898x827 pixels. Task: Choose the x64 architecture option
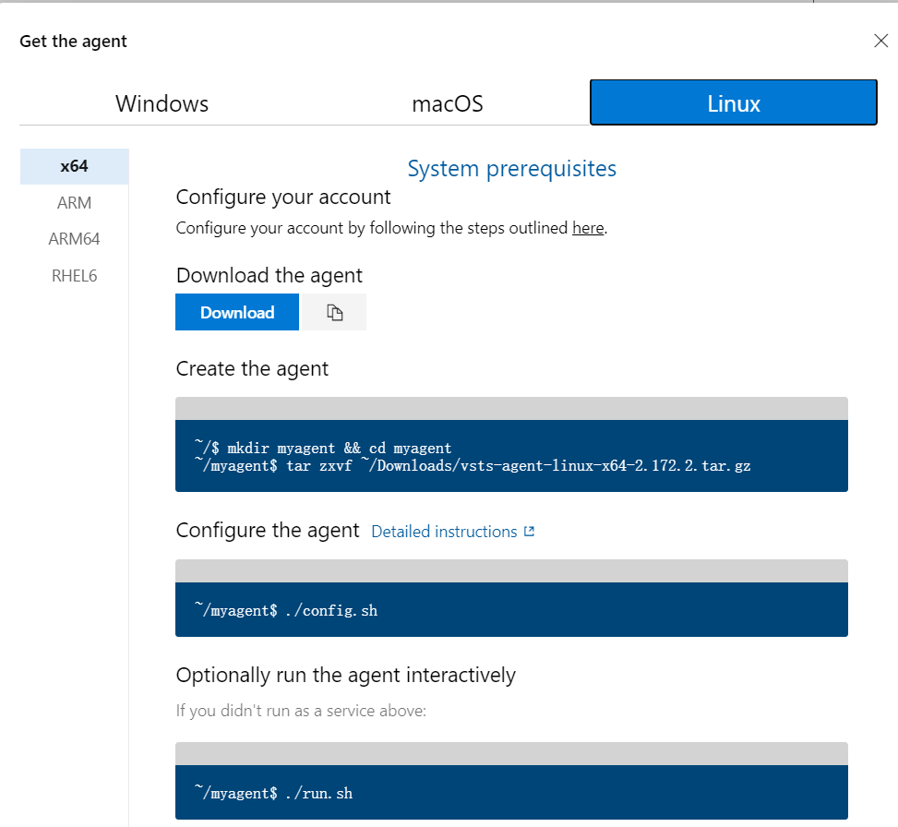[75, 166]
